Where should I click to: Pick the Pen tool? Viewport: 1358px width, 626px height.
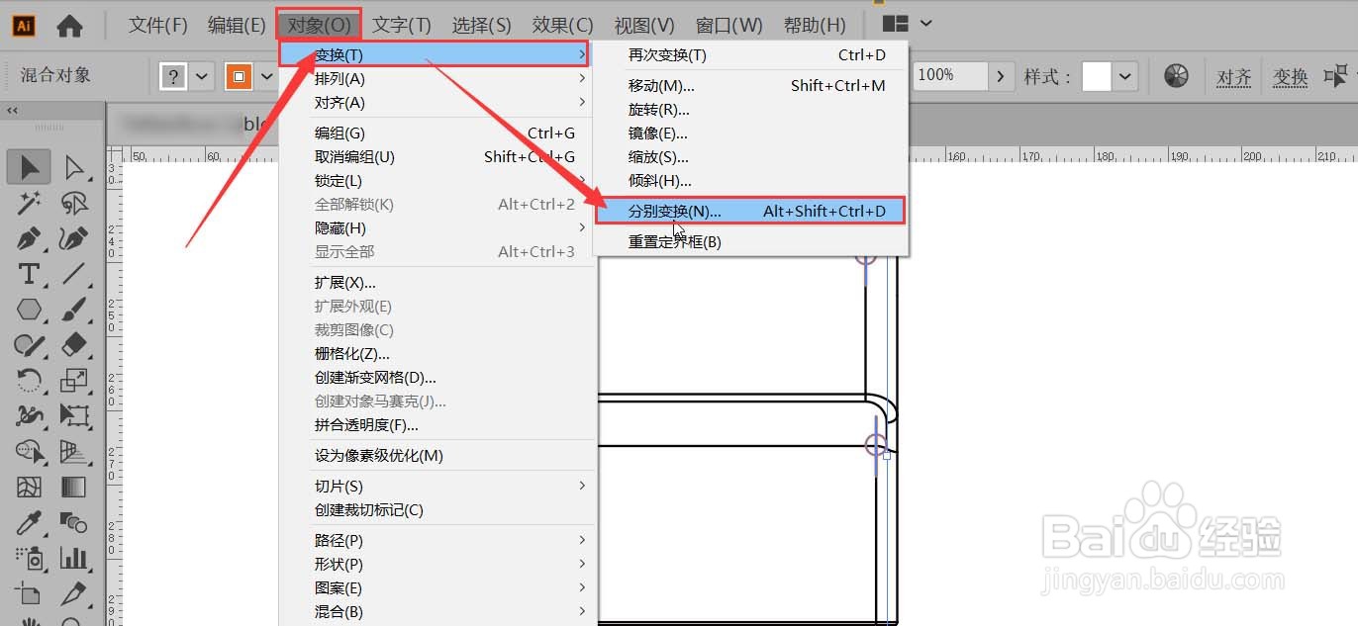[29, 238]
